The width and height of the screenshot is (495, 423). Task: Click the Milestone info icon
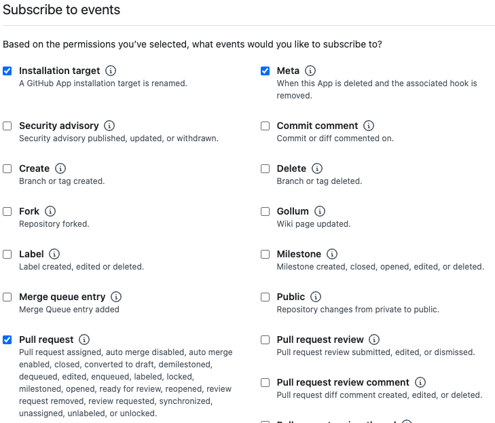(332, 253)
